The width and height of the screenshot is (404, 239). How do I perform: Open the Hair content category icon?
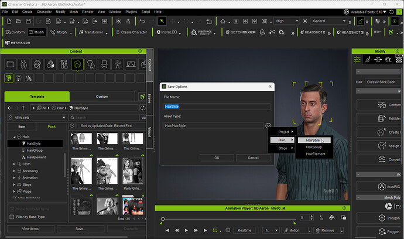tap(77, 64)
